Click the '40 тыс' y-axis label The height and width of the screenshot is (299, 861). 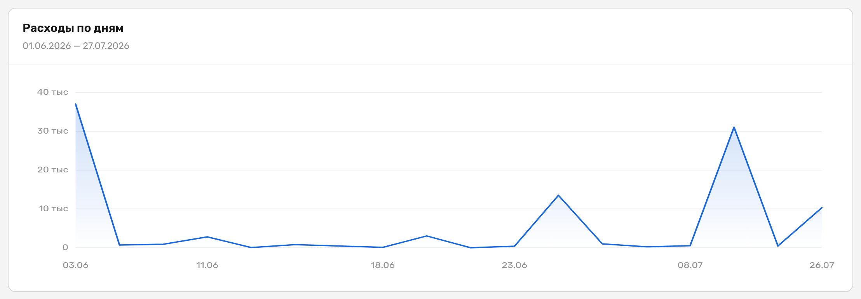coord(52,92)
